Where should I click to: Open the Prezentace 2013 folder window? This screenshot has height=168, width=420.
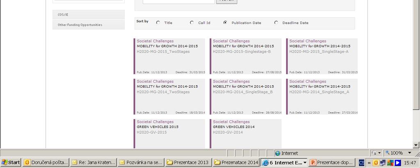[x=189, y=162]
